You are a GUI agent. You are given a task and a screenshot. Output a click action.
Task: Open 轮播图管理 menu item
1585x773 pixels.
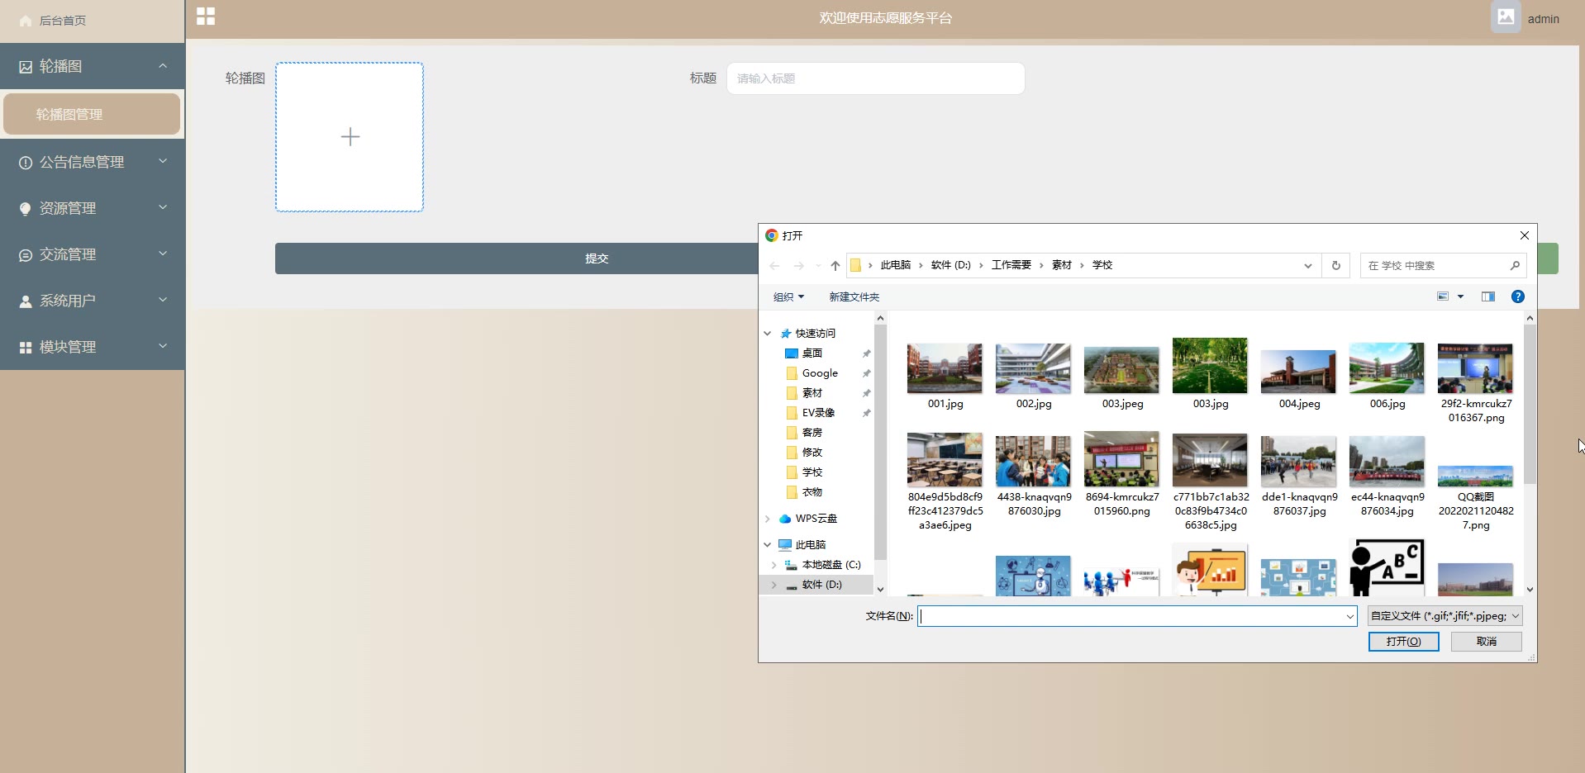pos(92,114)
